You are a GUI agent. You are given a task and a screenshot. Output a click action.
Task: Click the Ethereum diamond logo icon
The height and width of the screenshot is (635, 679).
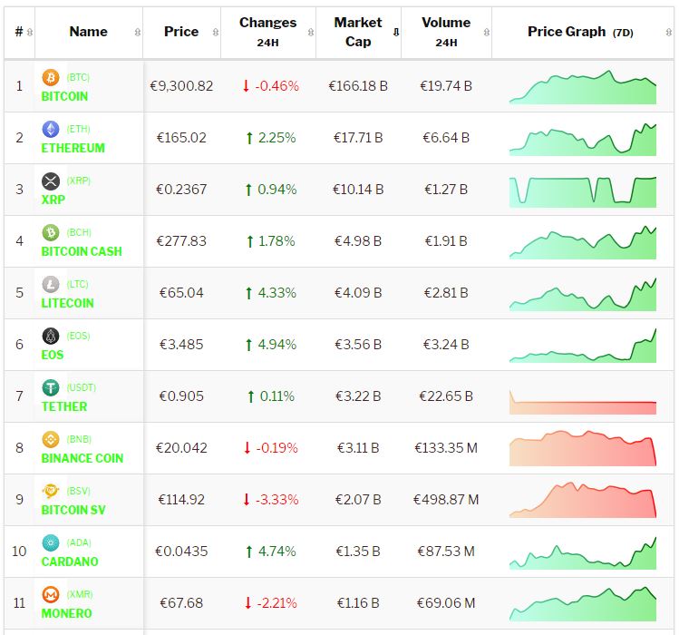click(51, 130)
